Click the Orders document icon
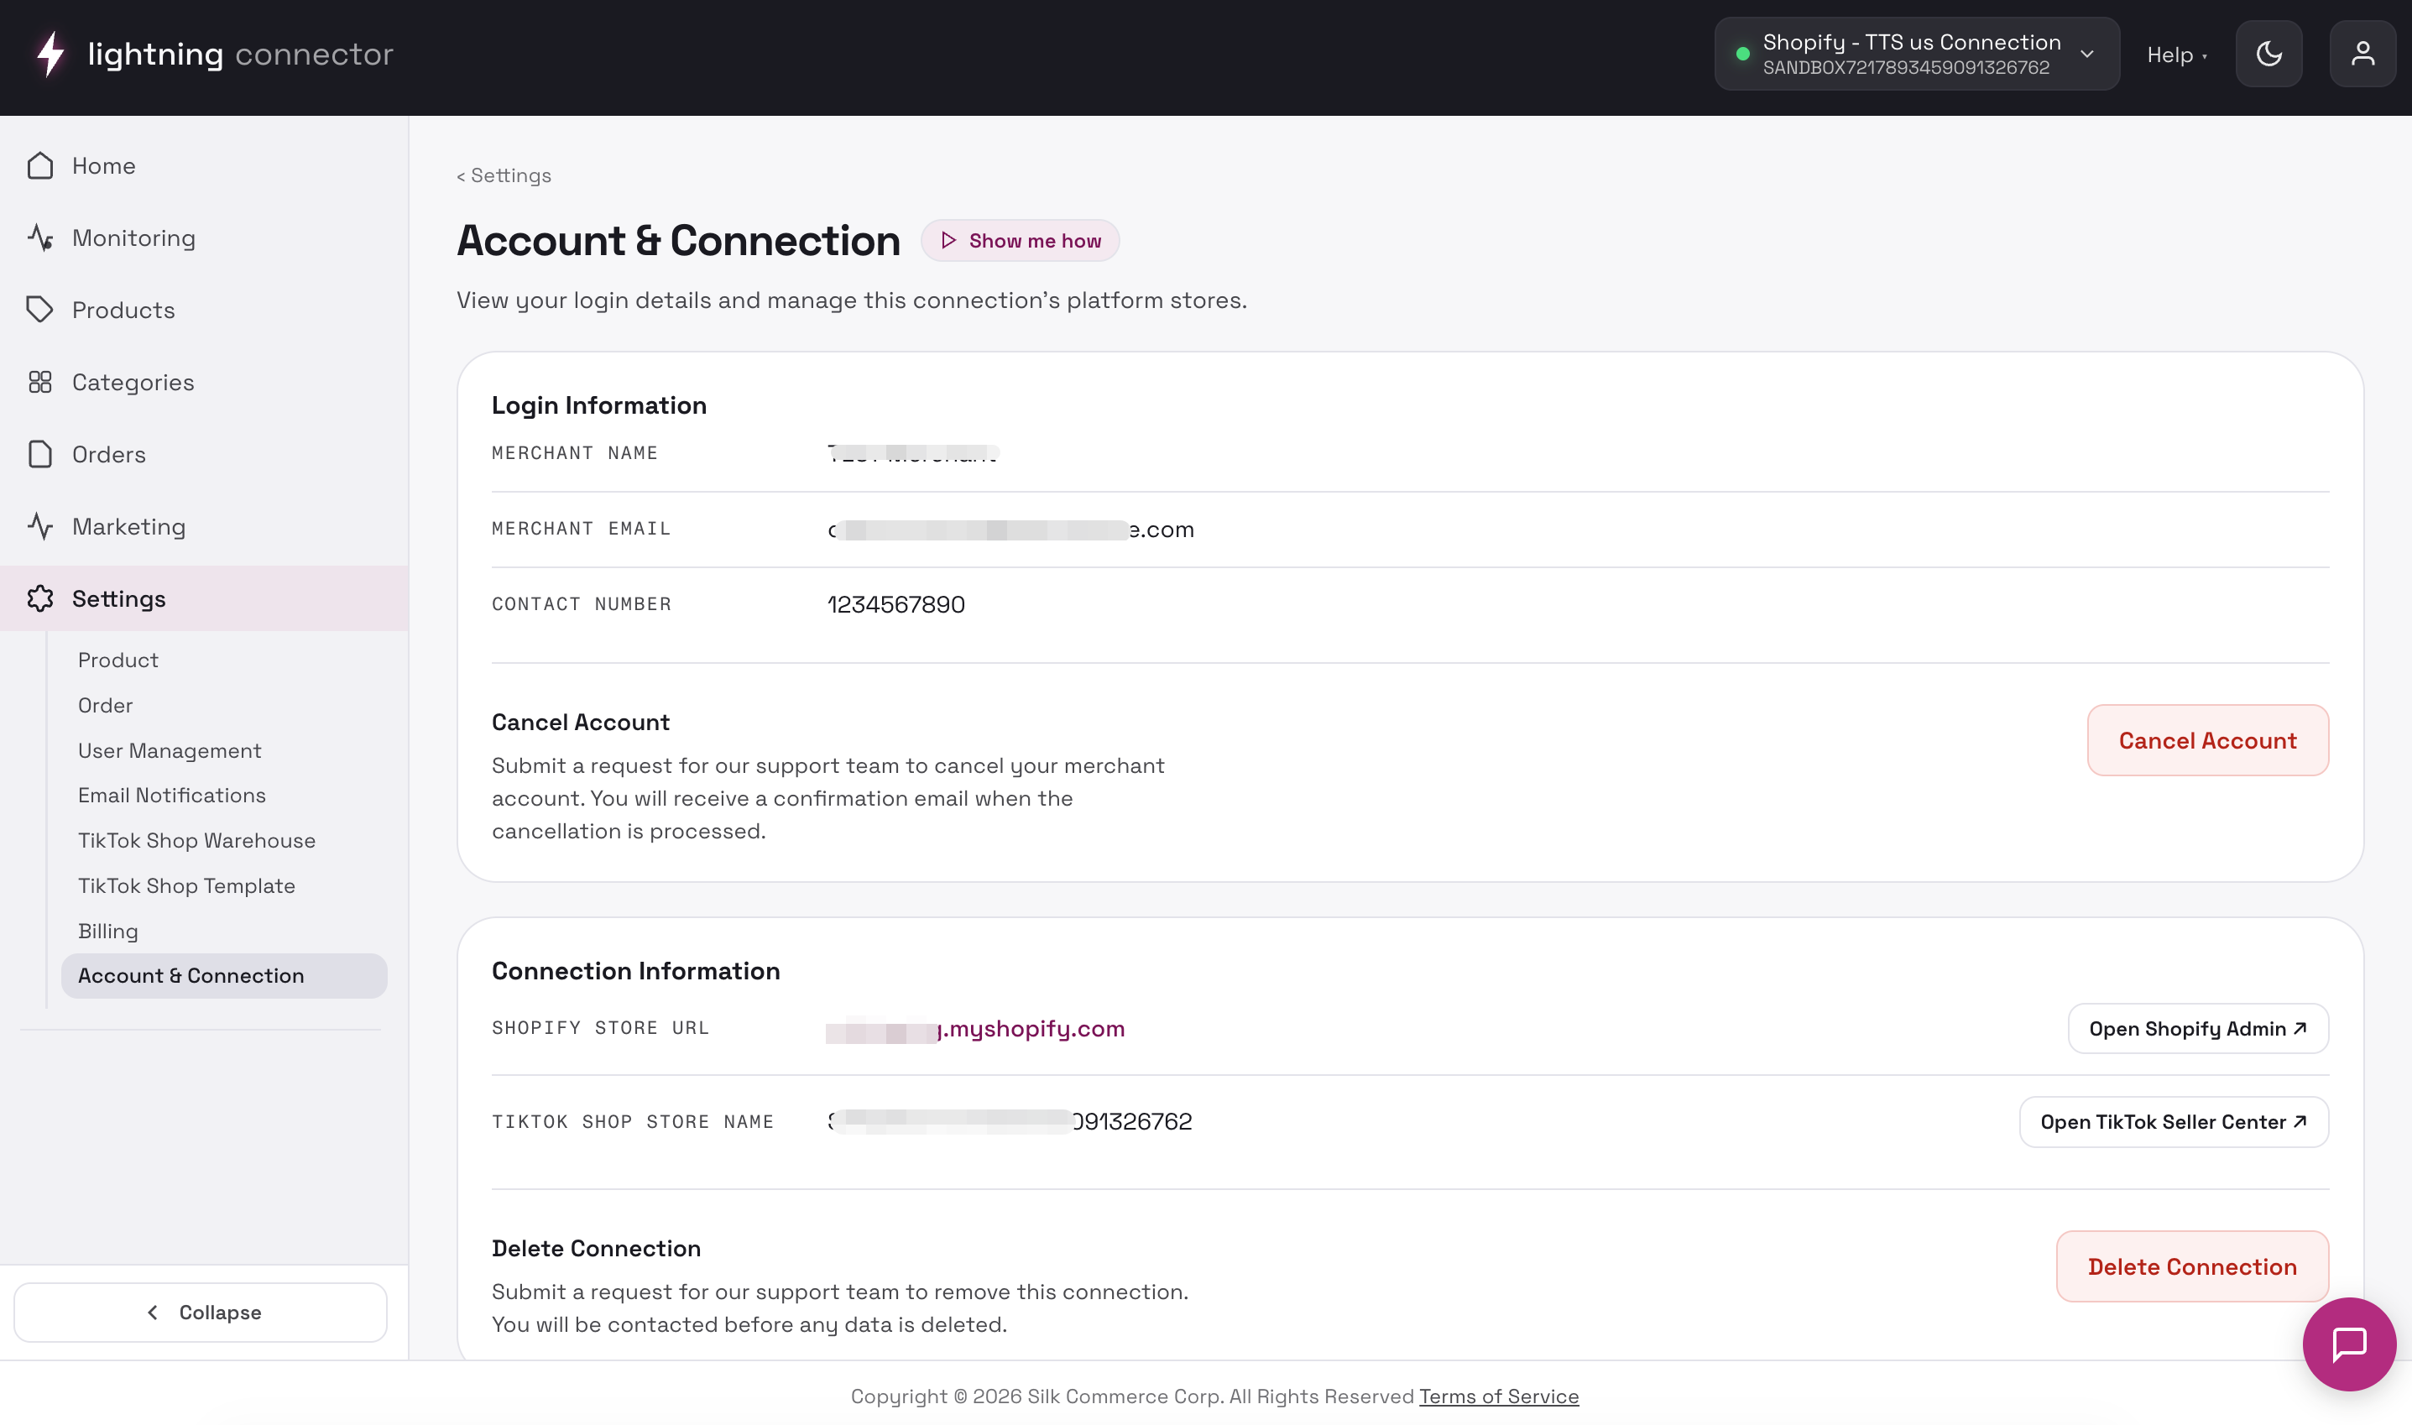Viewport: 2412px width, 1425px height. point(40,454)
